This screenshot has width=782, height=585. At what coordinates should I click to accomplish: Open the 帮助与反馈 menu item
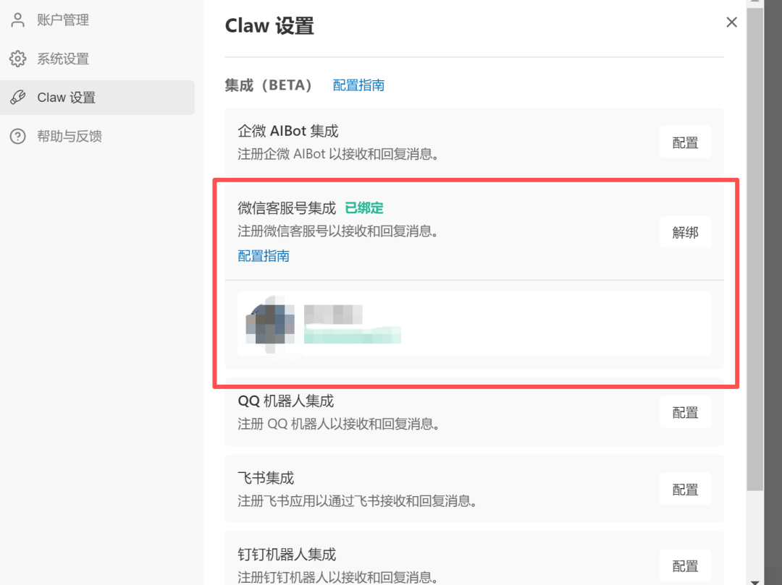click(70, 136)
